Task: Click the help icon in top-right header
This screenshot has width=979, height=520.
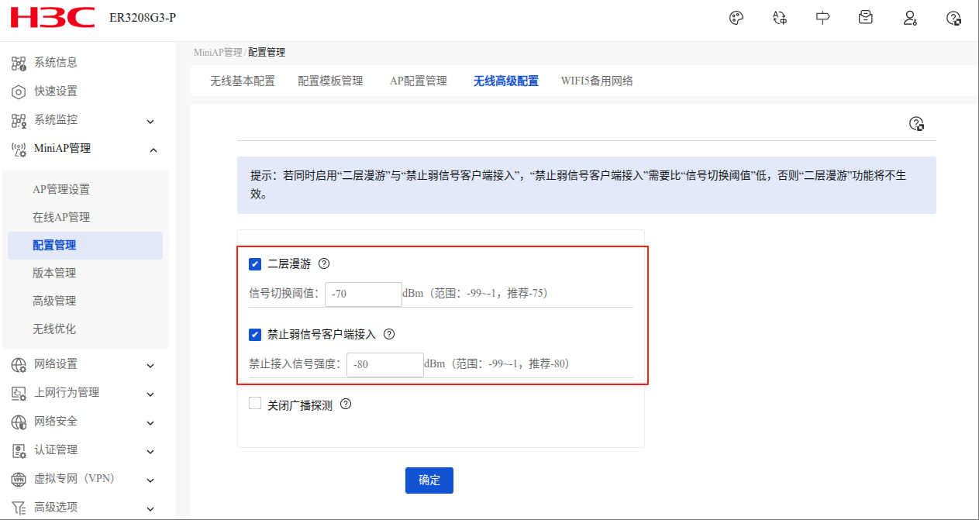Action: point(953,19)
